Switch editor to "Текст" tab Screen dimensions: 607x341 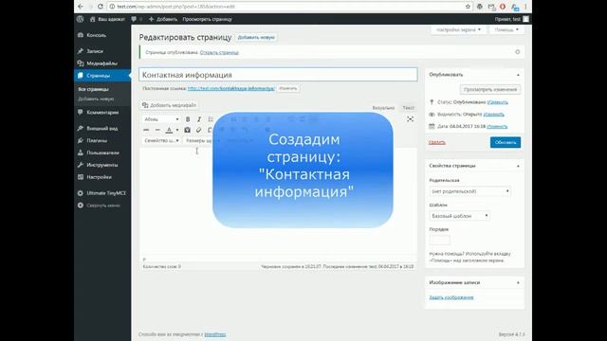coord(408,108)
